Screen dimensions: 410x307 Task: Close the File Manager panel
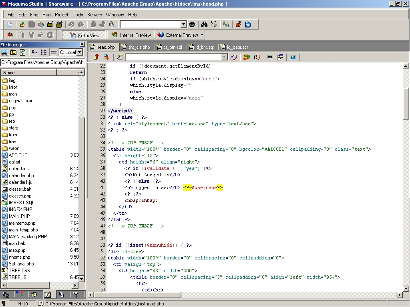click(x=82, y=44)
